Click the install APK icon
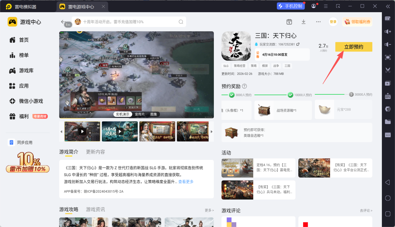The height and width of the screenshot is (227, 395). coord(388,96)
